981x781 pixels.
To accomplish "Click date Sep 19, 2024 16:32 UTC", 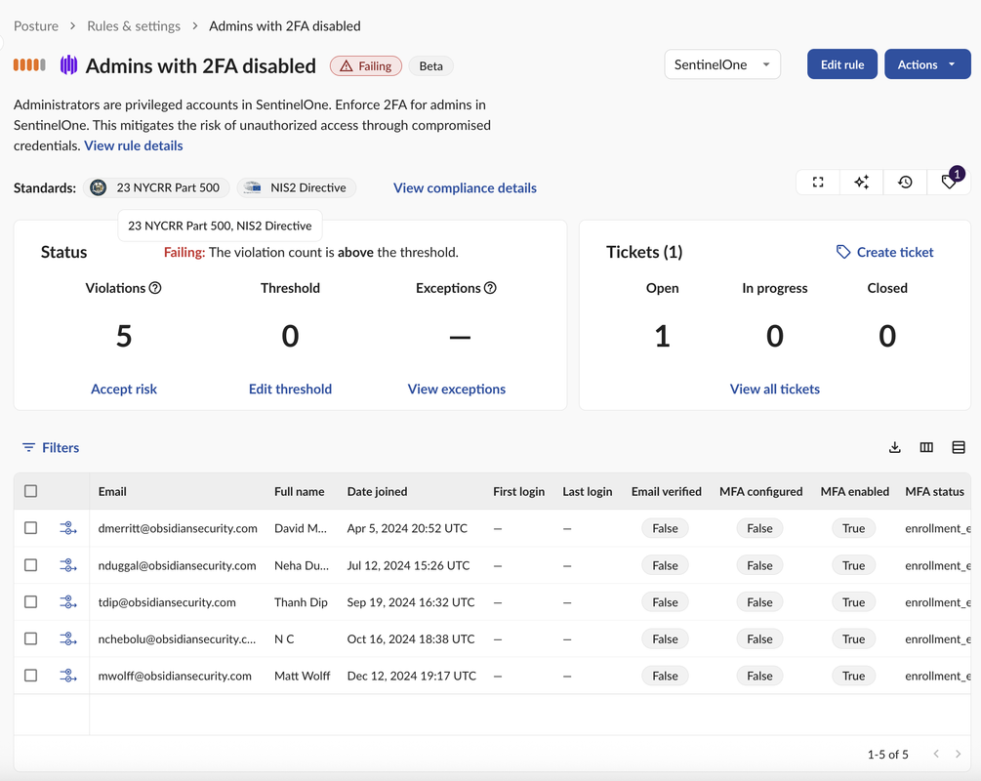I will point(411,602).
